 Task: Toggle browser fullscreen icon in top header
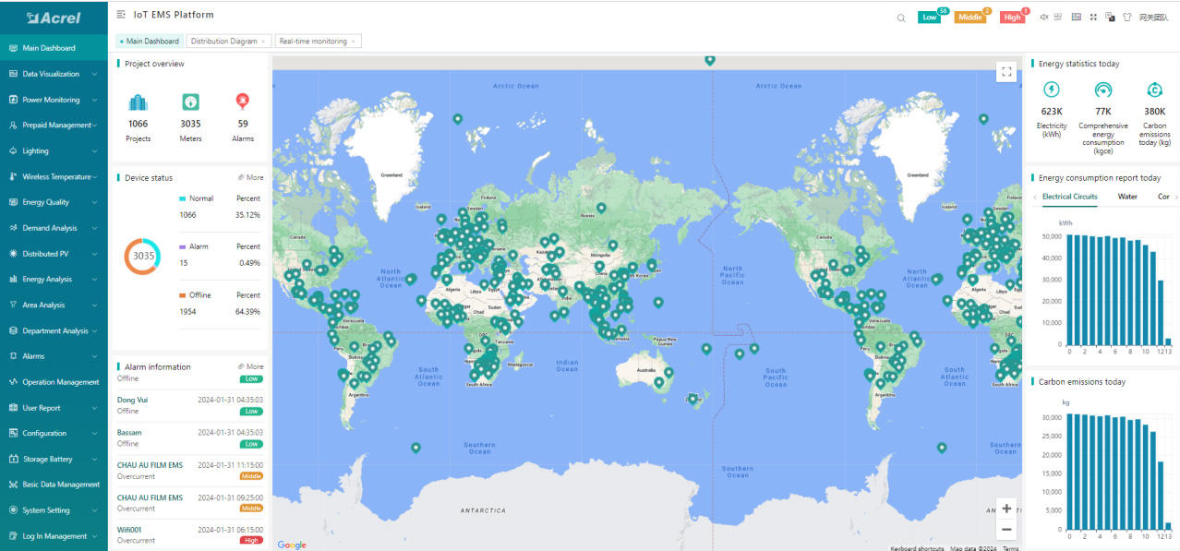1093,17
